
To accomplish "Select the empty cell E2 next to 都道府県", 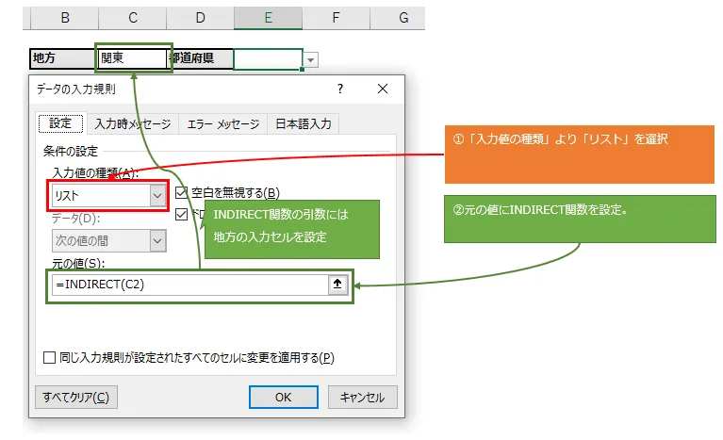I will [x=268, y=59].
